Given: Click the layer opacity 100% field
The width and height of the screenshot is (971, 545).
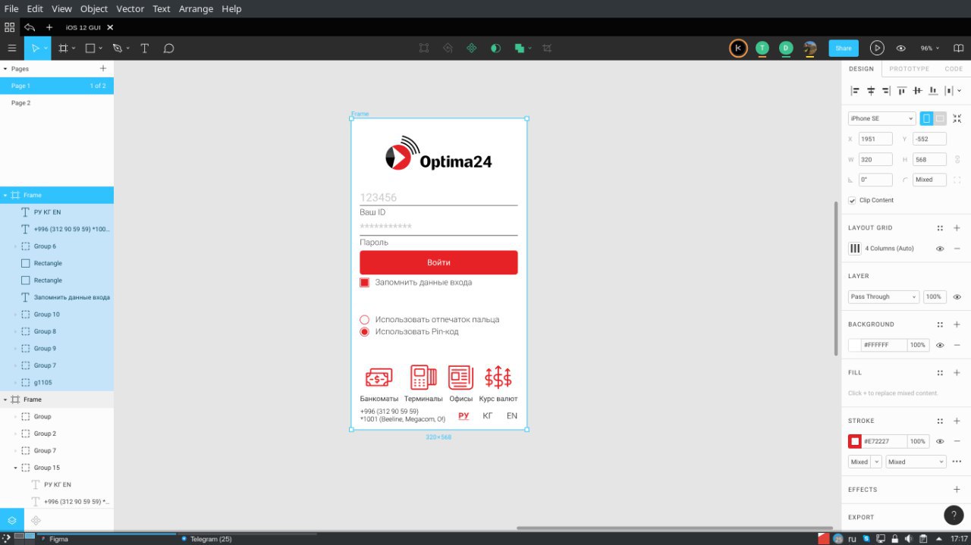Looking at the screenshot, I should coord(935,297).
